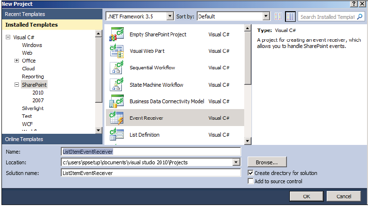Collapse the Visual C# tree node
This screenshot has height=206, width=368.
(8, 37)
